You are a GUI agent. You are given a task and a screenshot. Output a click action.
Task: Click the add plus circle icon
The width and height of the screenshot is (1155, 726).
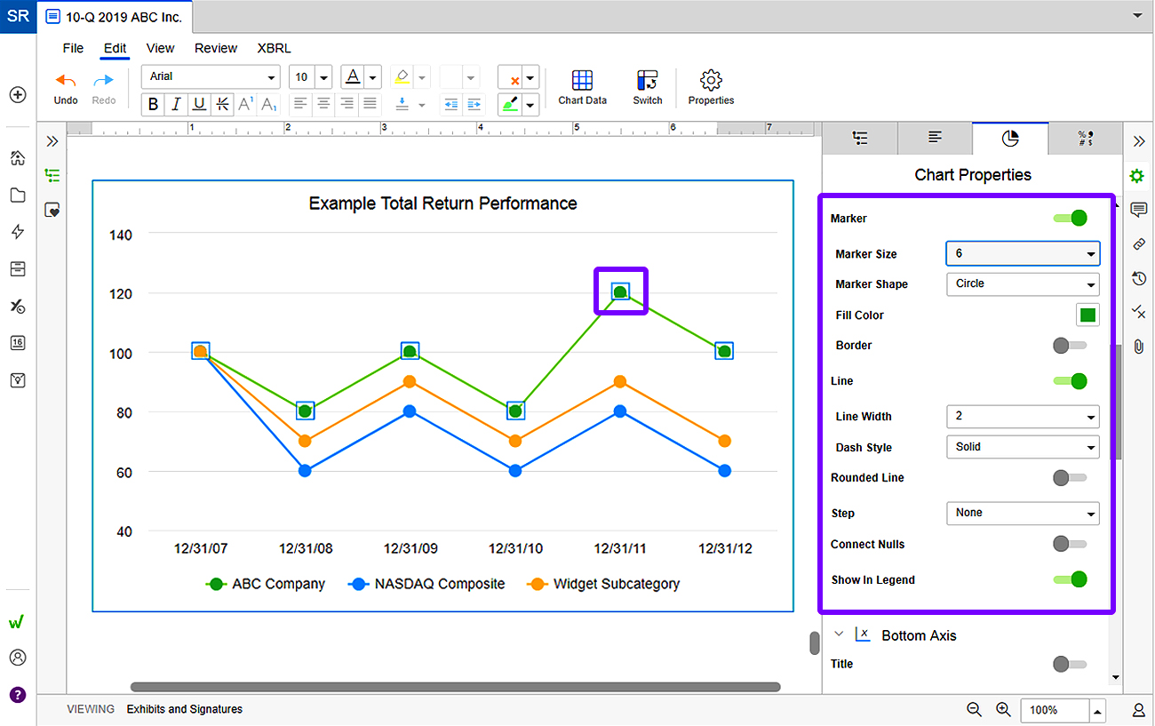18,95
